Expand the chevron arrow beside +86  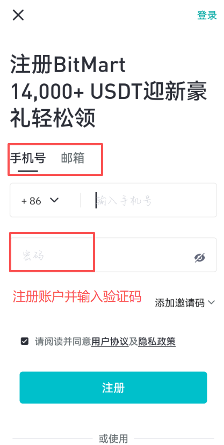pos(54,200)
